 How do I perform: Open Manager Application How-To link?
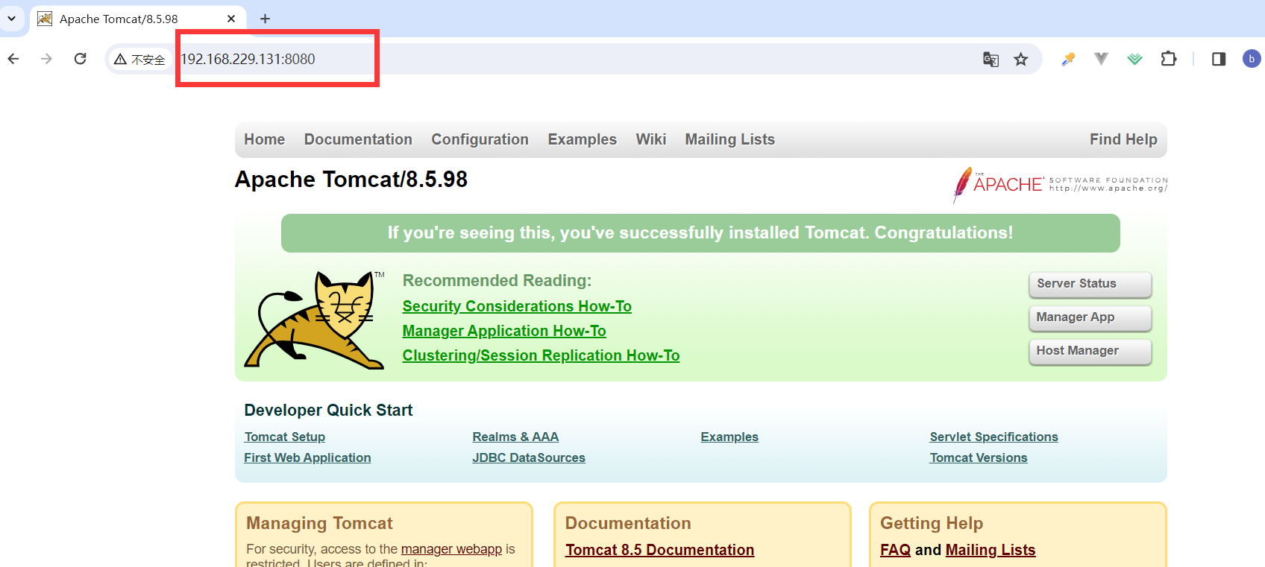[x=504, y=331]
